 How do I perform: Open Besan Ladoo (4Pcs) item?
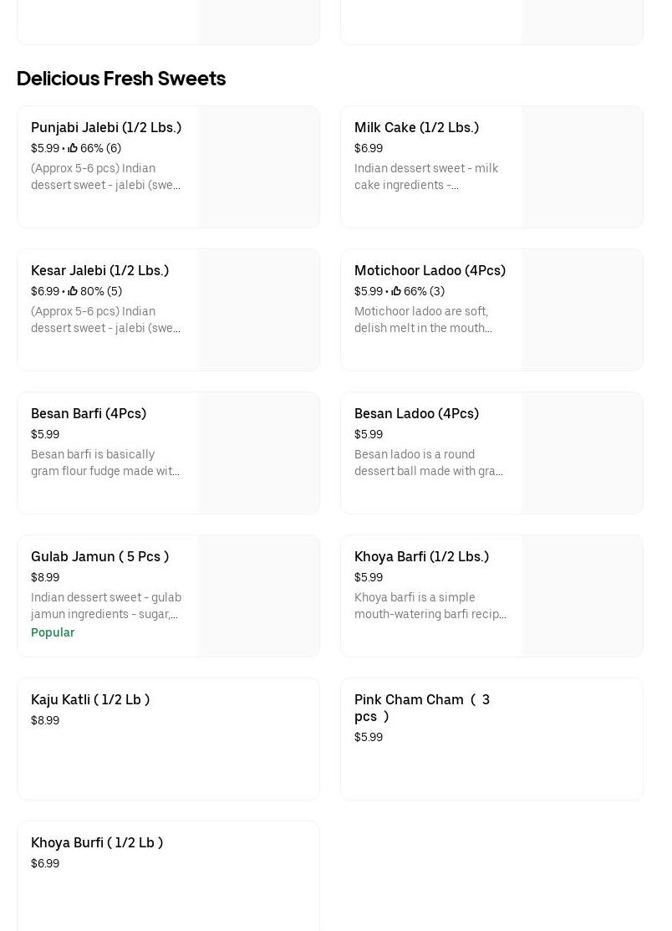[x=416, y=413]
